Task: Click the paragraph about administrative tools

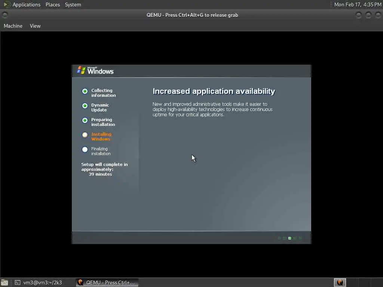Action: [212, 109]
